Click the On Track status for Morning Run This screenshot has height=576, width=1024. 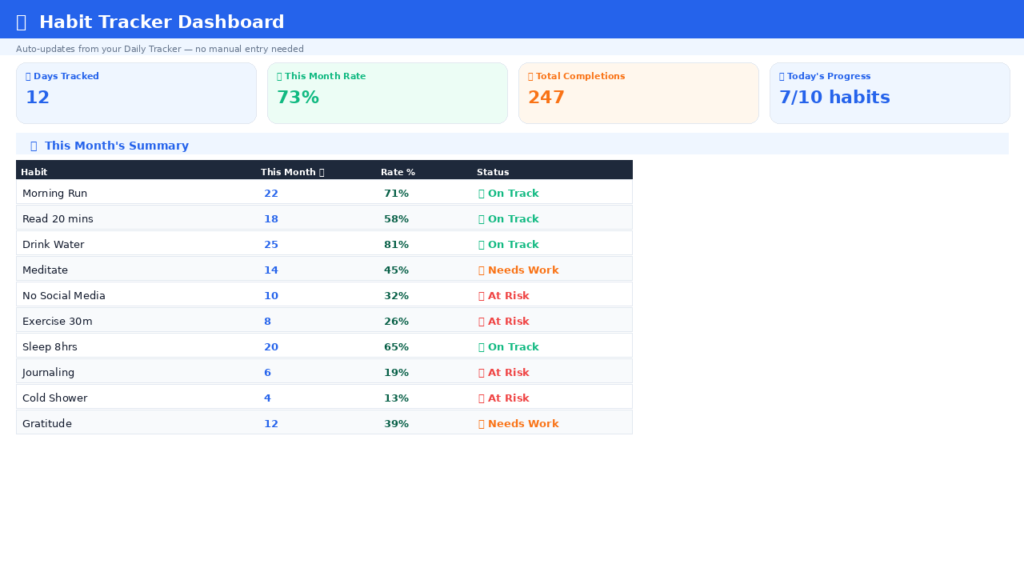point(509,194)
